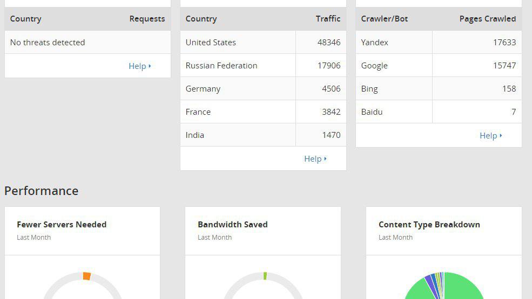Click orange segment of Fewer Servers Needed chart
The width and height of the screenshot is (532, 299).
[87, 276]
